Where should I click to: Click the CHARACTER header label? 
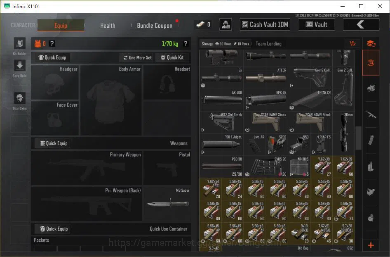point(23,25)
